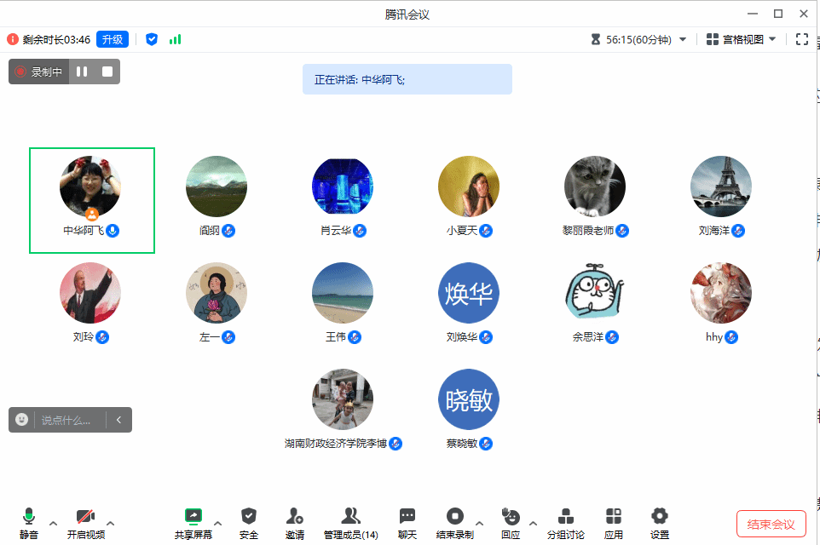Click 刘焕华 blue name avatar
The height and width of the screenshot is (545, 820).
coord(469,293)
